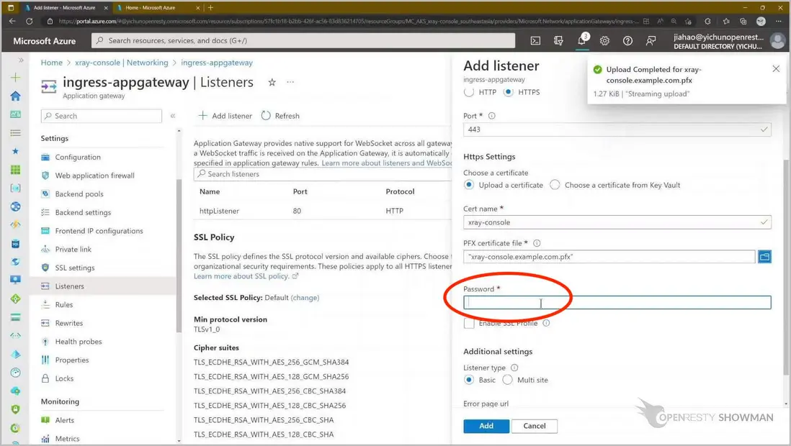The image size is (791, 446).
Task: Open Cloud Shell from top bar
Action: coord(535,41)
